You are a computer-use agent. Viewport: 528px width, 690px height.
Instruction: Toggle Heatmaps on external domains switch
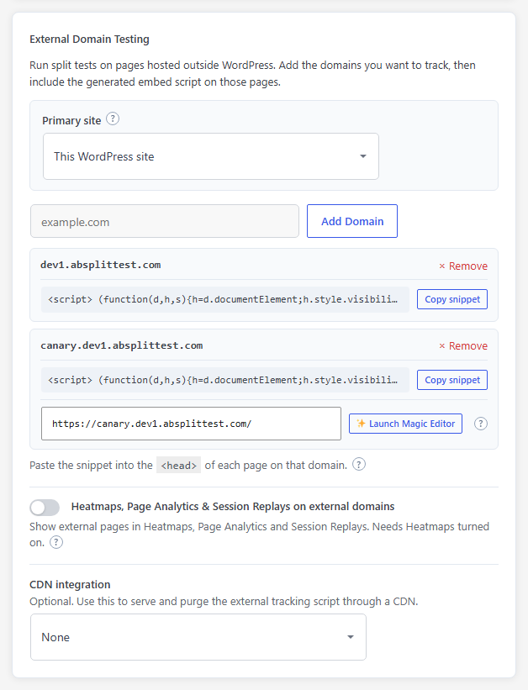[x=45, y=508]
